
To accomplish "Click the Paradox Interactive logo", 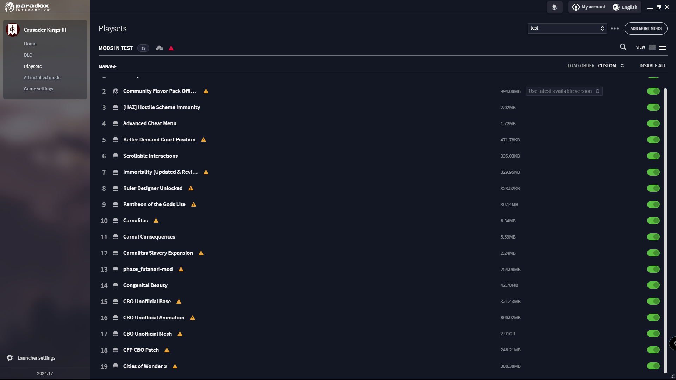I will (27, 7).
